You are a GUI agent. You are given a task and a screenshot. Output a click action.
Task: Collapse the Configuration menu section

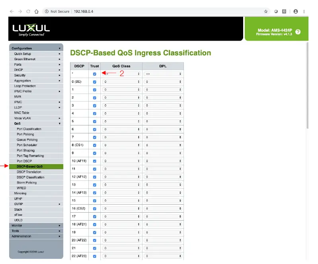pos(36,48)
